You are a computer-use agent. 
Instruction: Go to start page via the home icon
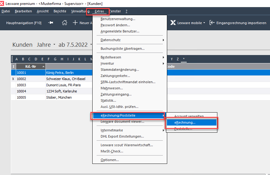65,23
